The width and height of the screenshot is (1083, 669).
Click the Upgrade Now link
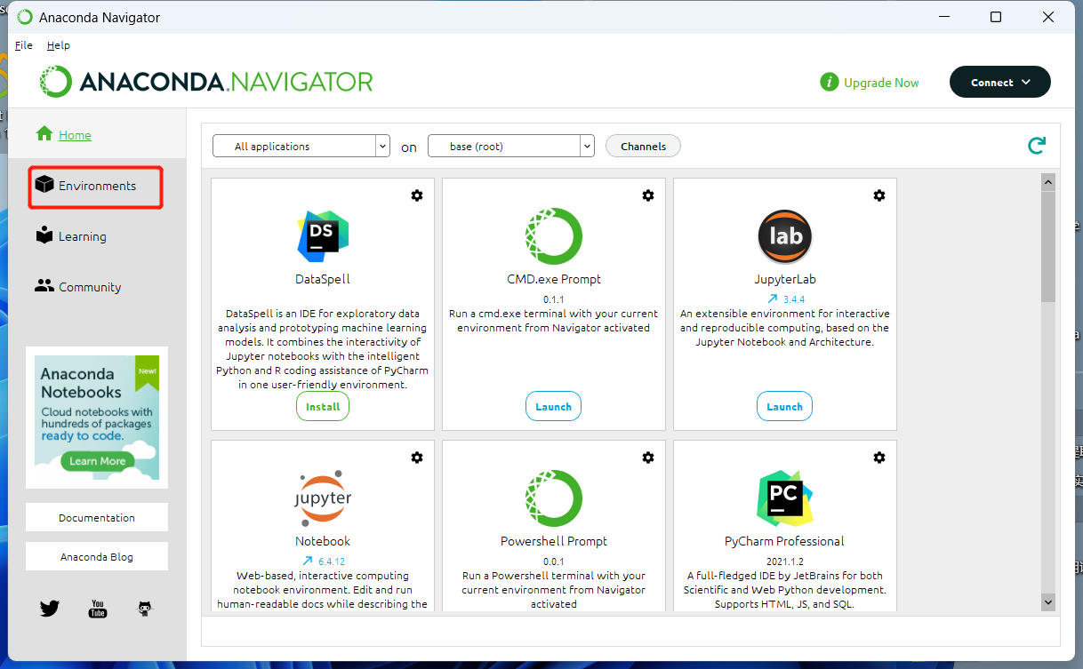[x=881, y=83]
